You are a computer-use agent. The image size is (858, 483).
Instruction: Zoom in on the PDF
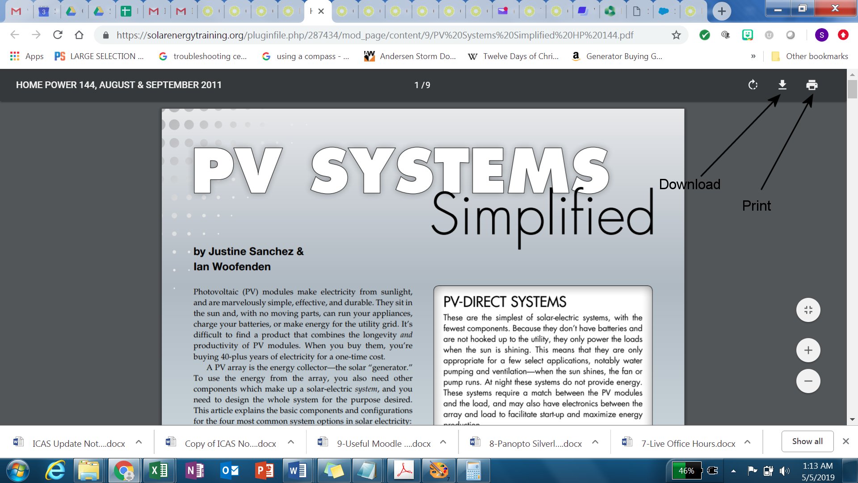[x=808, y=350]
